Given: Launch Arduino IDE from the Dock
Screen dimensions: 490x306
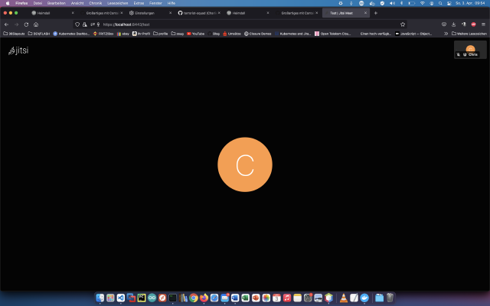Looking at the screenshot, I should [x=152, y=298].
